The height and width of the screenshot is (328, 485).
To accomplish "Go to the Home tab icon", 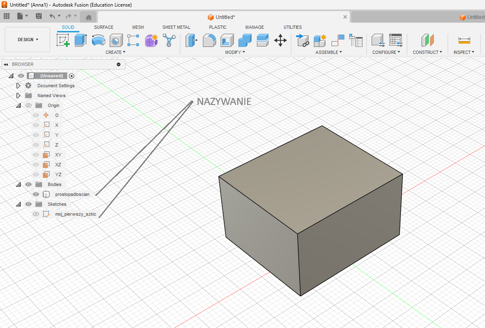I will pyautogui.click(x=88, y=17).
